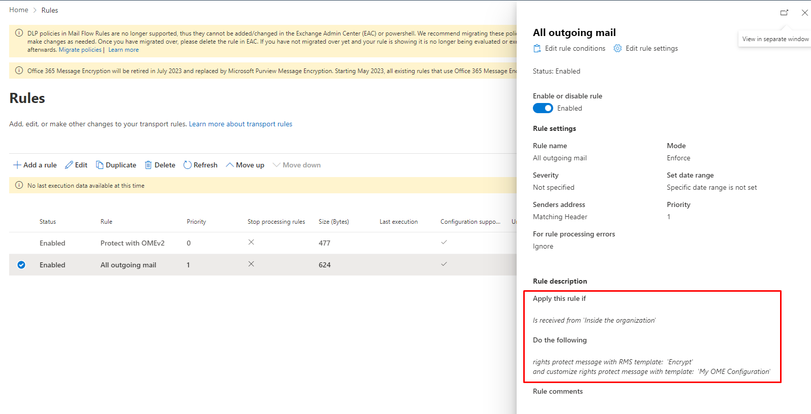Click the Move down toolbar button
This screenshot has width=811, height=414.
(x=296, y=165)
